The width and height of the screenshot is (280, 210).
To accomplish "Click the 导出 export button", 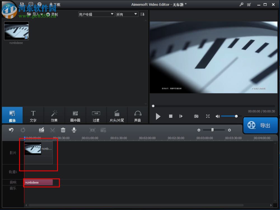I will [260, 125].
